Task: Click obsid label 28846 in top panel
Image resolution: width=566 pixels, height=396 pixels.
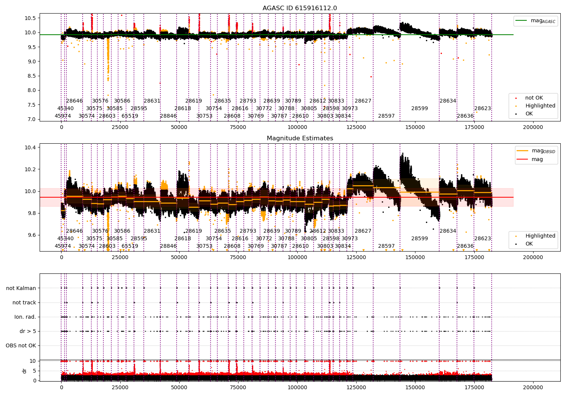Action: [x=168, y=116]
